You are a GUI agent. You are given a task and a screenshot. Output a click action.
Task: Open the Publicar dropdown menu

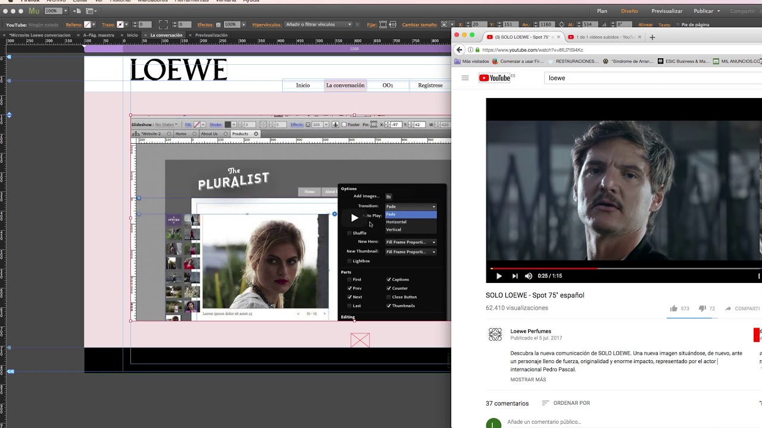pos(707,11)
